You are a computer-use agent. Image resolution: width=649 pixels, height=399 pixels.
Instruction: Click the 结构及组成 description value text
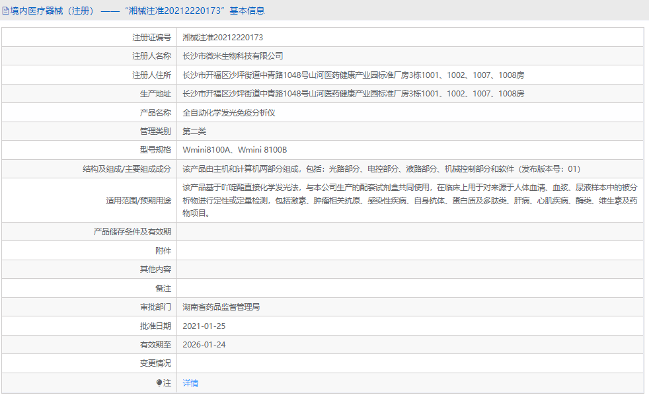(381, 169)
